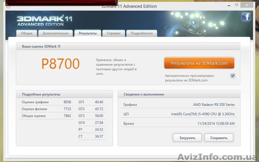Click the Оценка физики label

34,109
